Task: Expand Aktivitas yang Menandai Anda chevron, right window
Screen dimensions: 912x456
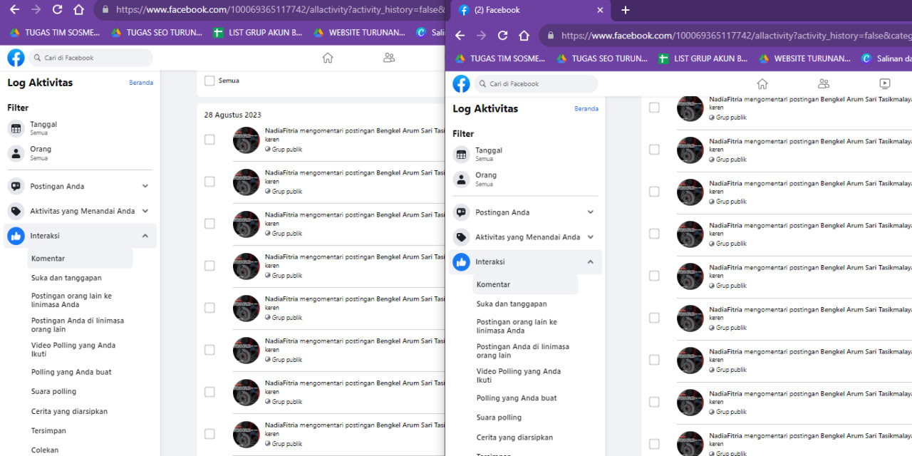Action: 591,237
